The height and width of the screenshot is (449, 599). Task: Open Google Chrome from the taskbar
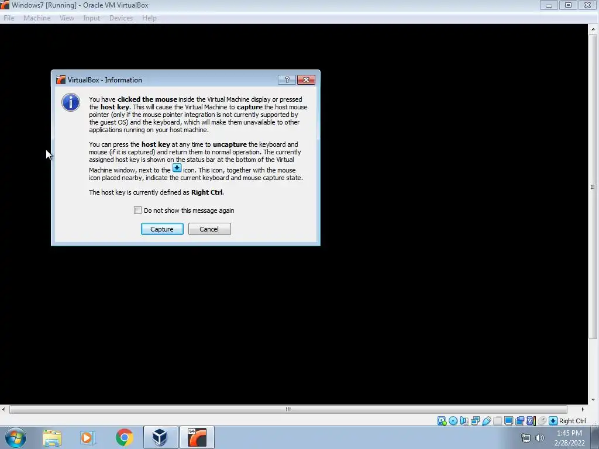[124, 437]
